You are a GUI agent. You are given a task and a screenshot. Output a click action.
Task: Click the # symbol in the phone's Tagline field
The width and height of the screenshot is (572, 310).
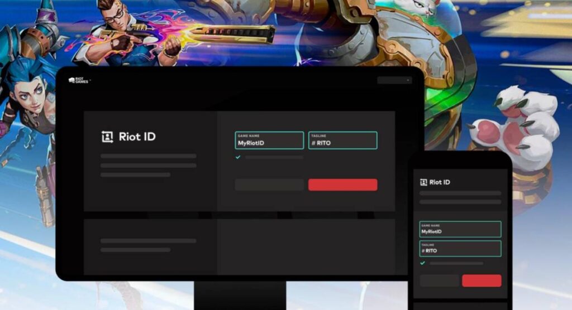coord(423,251)
